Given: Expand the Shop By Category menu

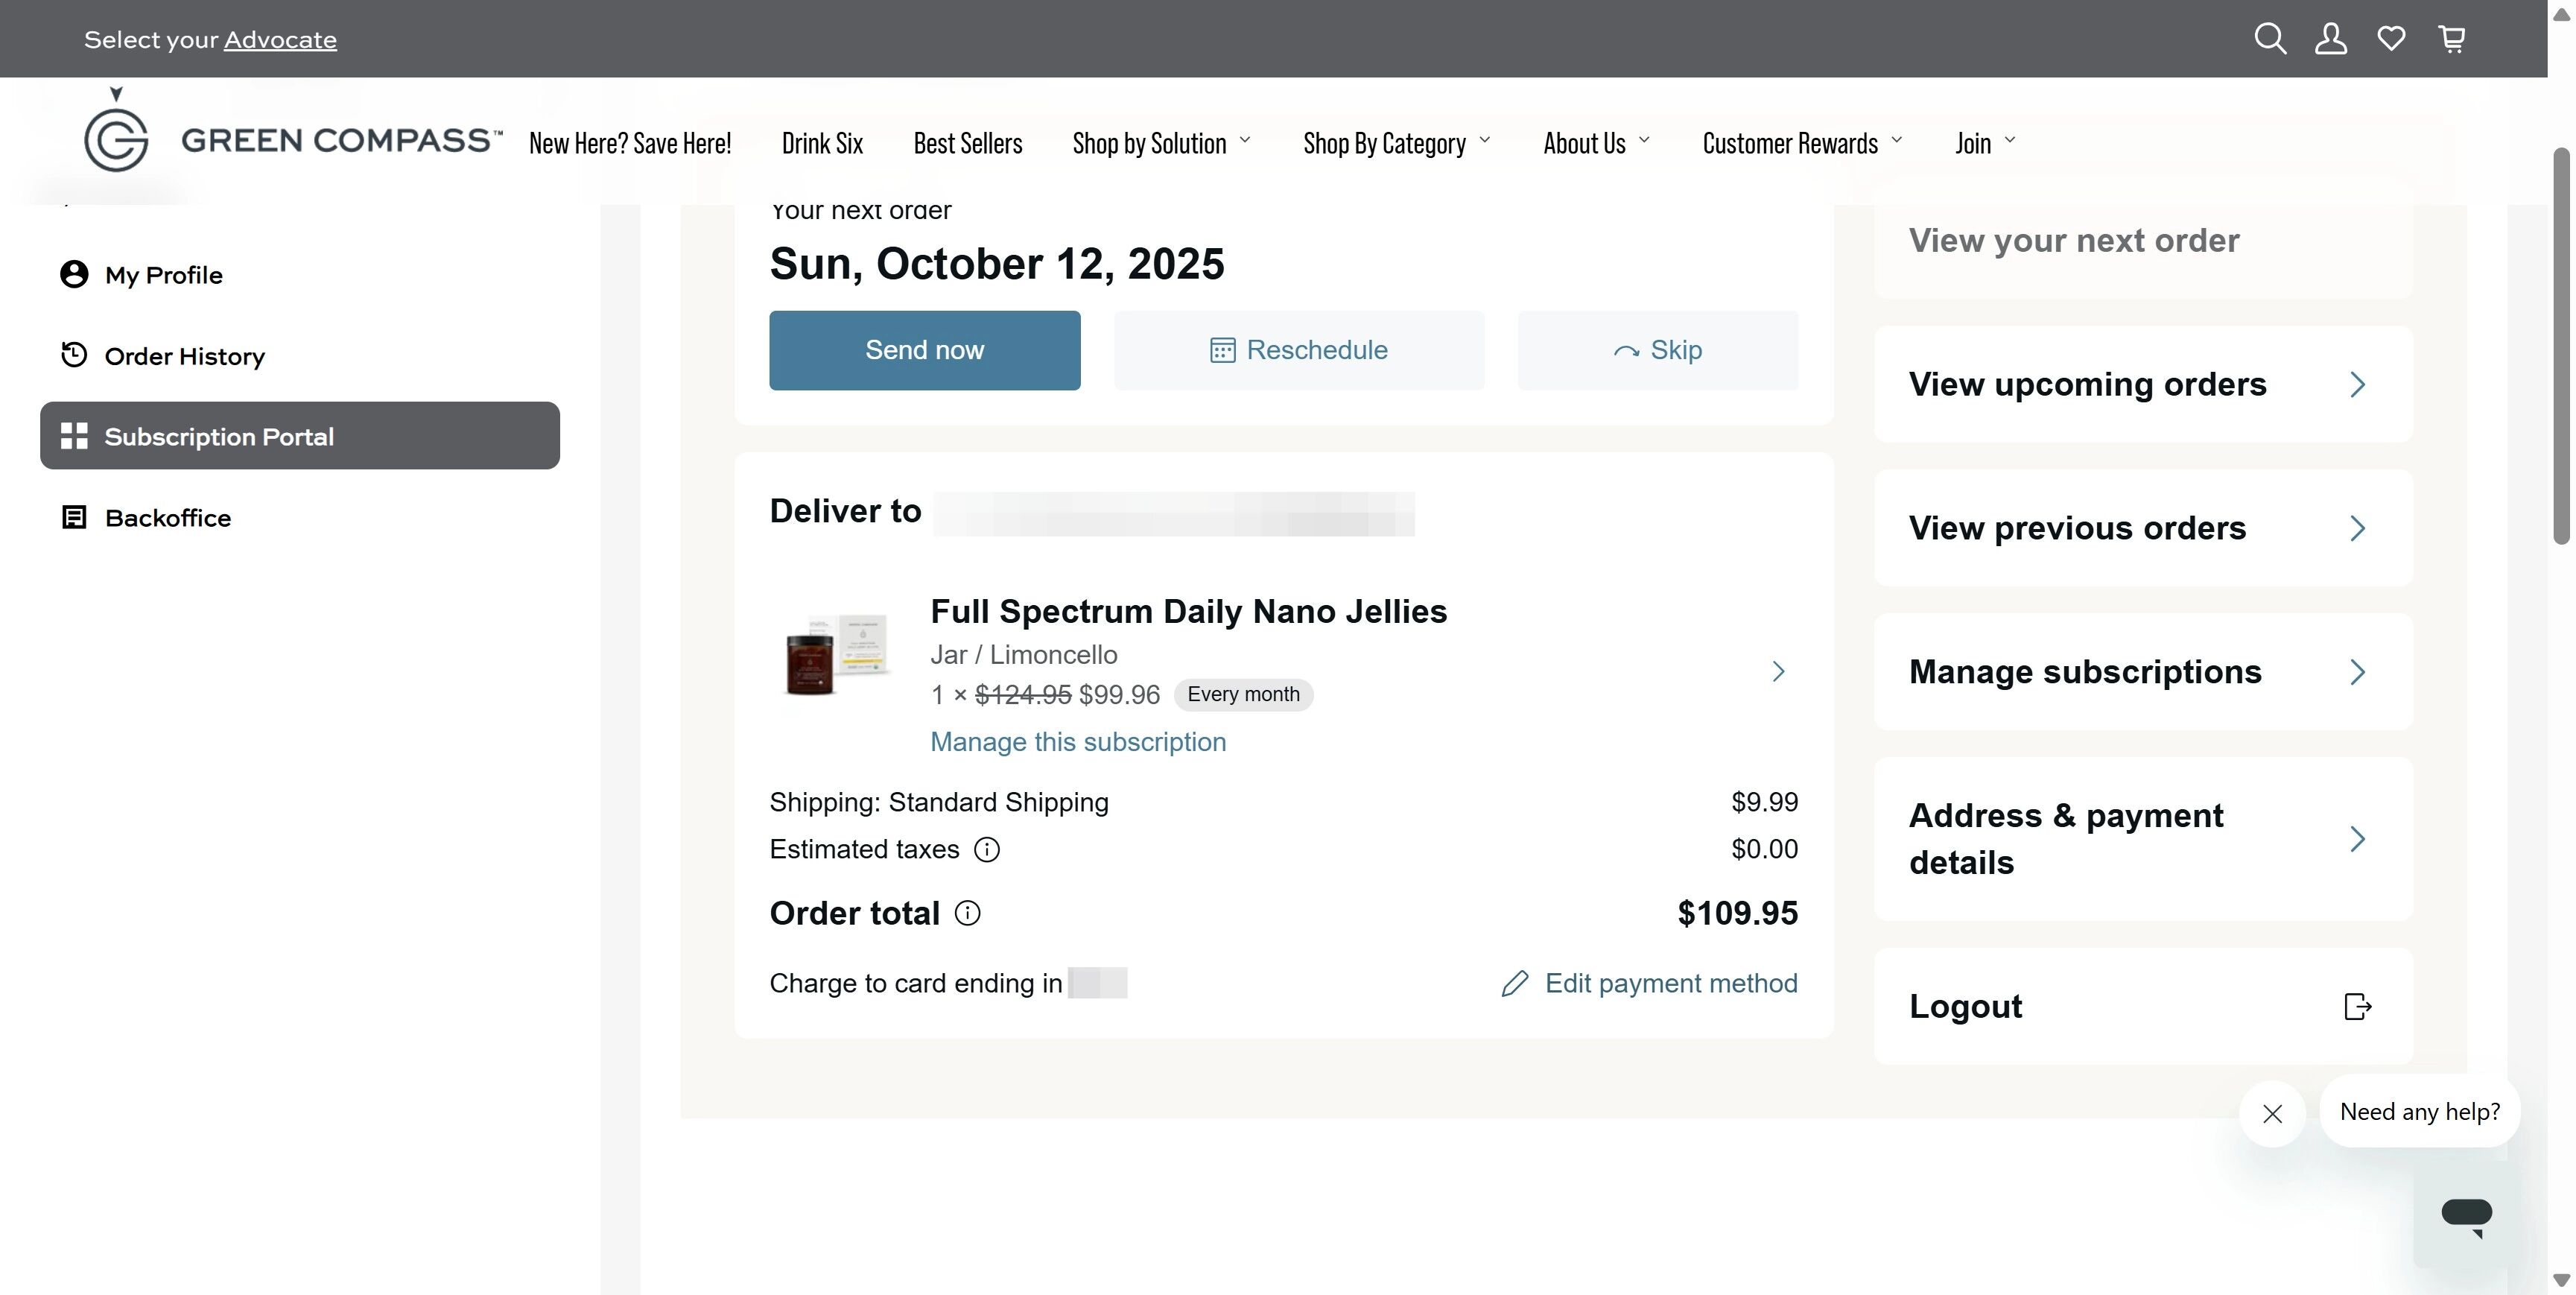Looking at the screenshot, I should tap(1396, 143).
